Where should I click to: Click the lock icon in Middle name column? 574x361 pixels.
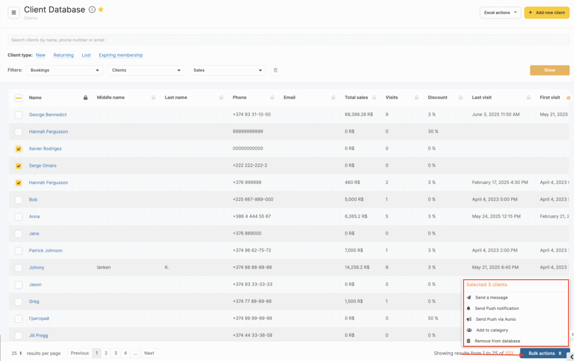point(154,98)
